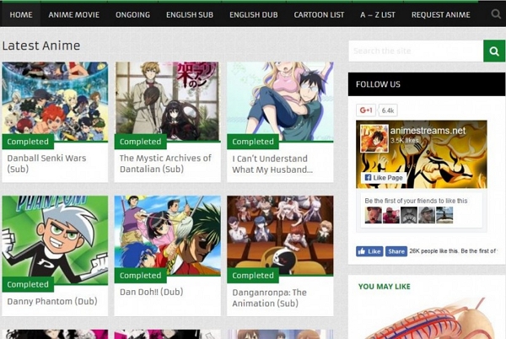Select ENGLISH DUB in navigation
The image size is (506, 339).
pos(254,15)
